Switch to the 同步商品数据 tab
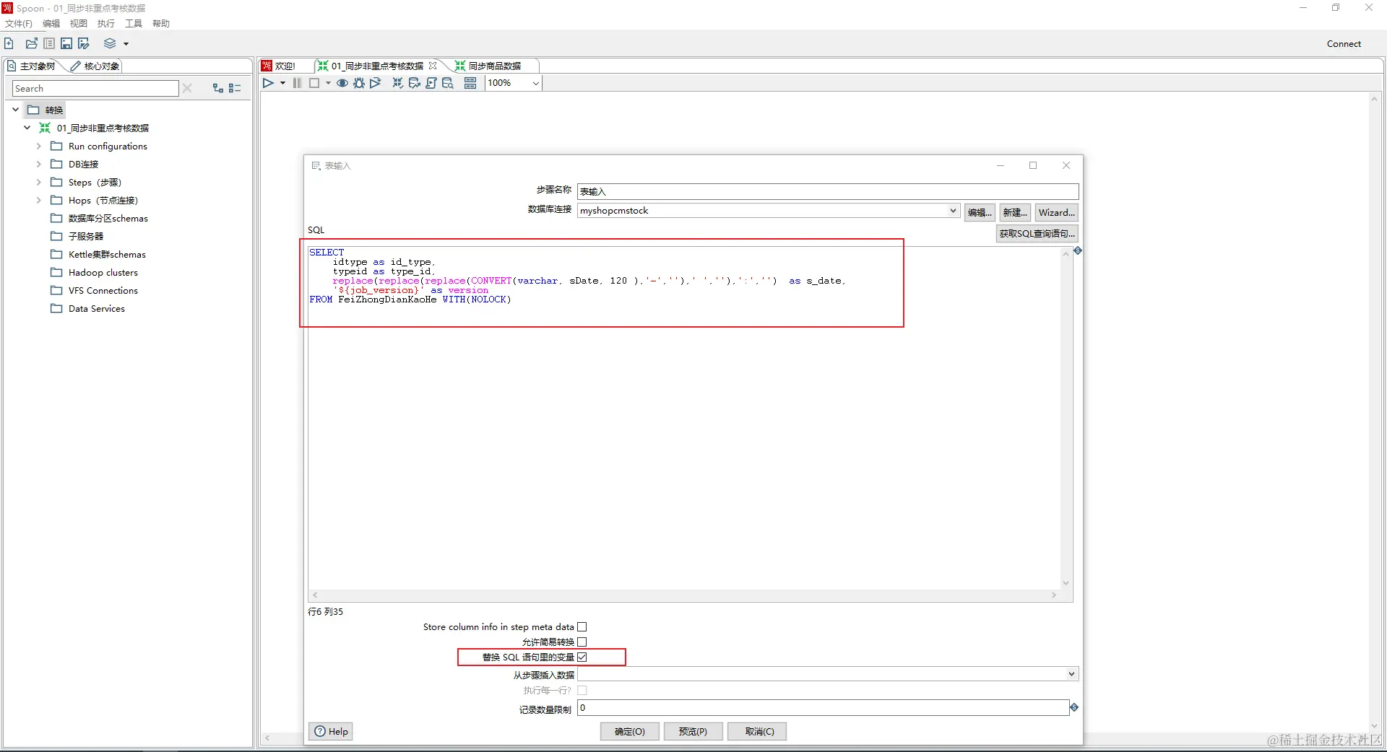The width and height of the screenshot is (1387, 752). coord(488,66)
